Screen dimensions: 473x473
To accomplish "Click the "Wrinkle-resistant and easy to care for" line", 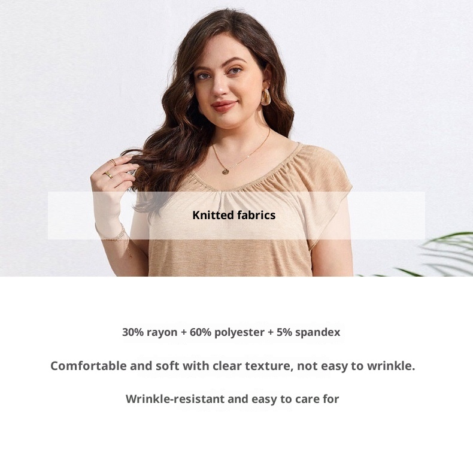I will click(232, 399).
